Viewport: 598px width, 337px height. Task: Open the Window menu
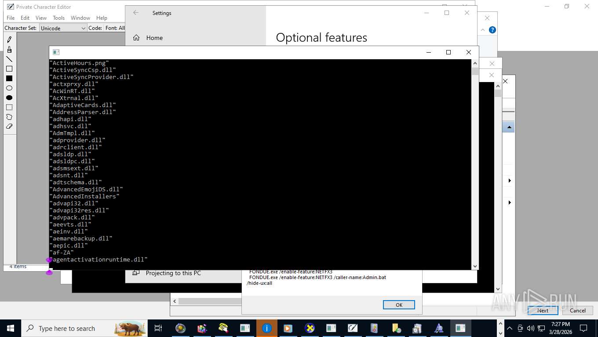pyautogui.click(x=80, y=18)
